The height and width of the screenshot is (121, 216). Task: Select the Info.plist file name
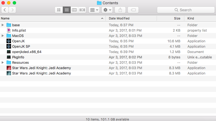(x=19, y=30)
